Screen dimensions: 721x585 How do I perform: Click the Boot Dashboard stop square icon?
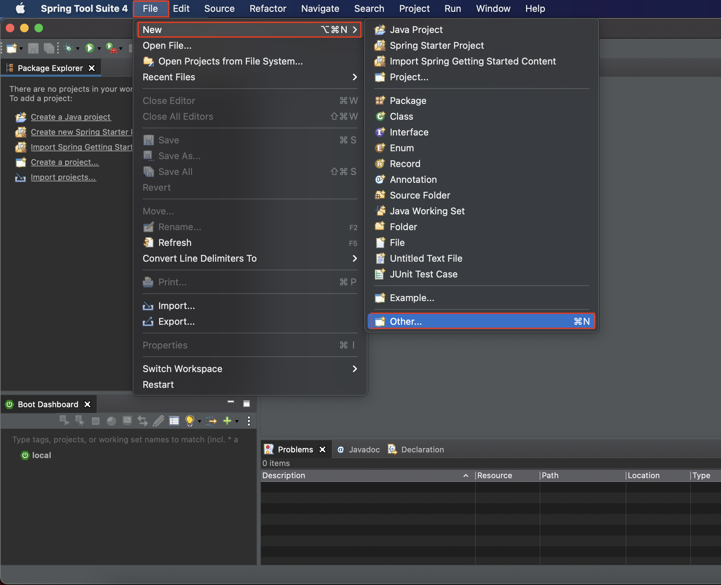(x=96, y=421)
